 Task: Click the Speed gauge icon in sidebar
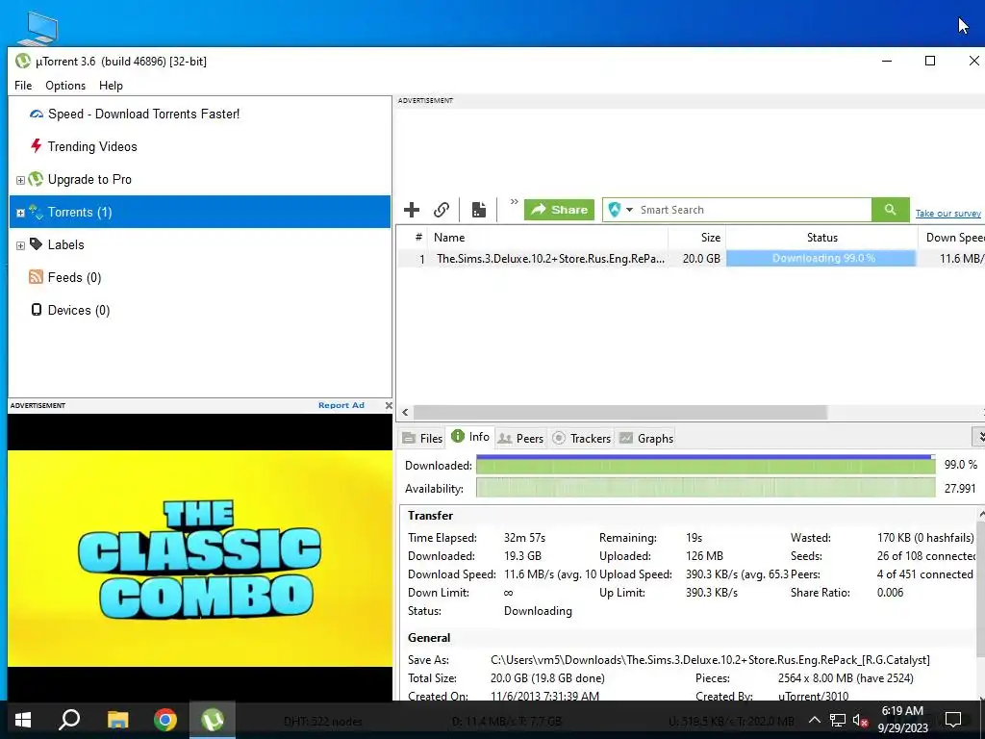click(37, 115)
